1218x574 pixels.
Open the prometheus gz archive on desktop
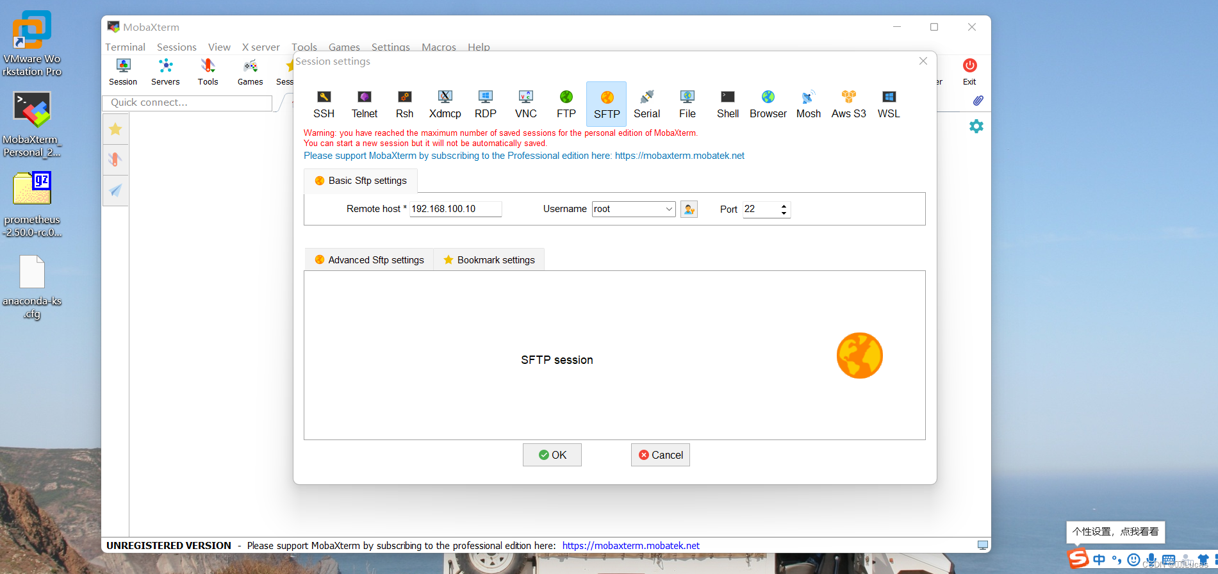point(32,204)
